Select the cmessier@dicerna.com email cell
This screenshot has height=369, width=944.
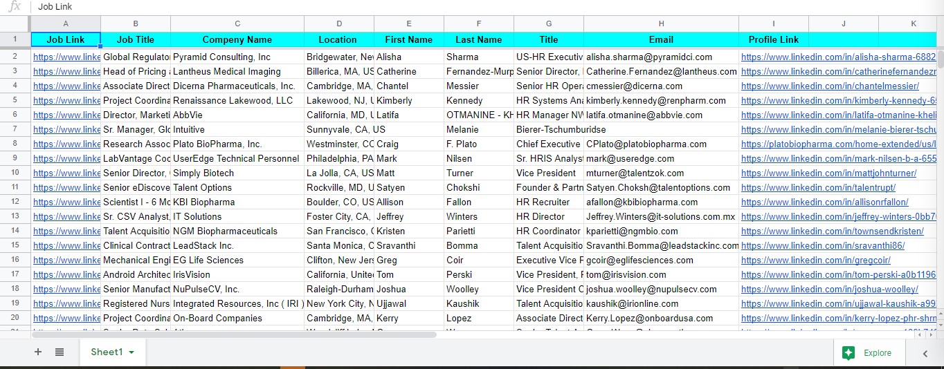click(x=661, y=86)
